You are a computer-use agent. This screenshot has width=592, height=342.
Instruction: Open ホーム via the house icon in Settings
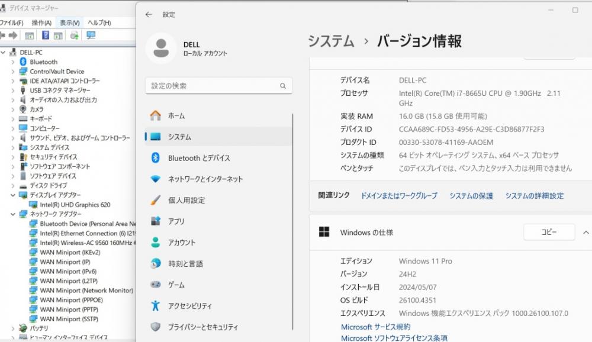pyautogui.click(x=156, y=115)
